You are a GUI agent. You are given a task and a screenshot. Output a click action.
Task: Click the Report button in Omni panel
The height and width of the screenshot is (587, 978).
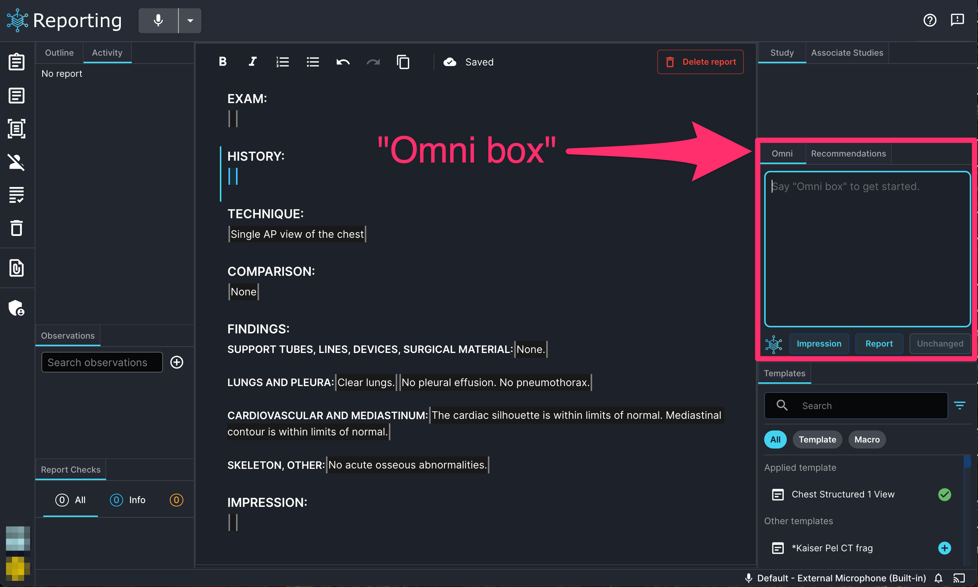click(x=879, y=344)
